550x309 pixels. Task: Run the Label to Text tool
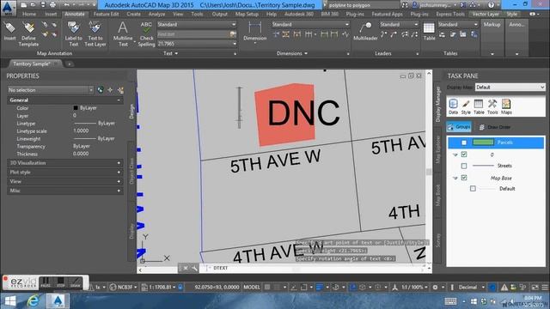pos(73,34)
